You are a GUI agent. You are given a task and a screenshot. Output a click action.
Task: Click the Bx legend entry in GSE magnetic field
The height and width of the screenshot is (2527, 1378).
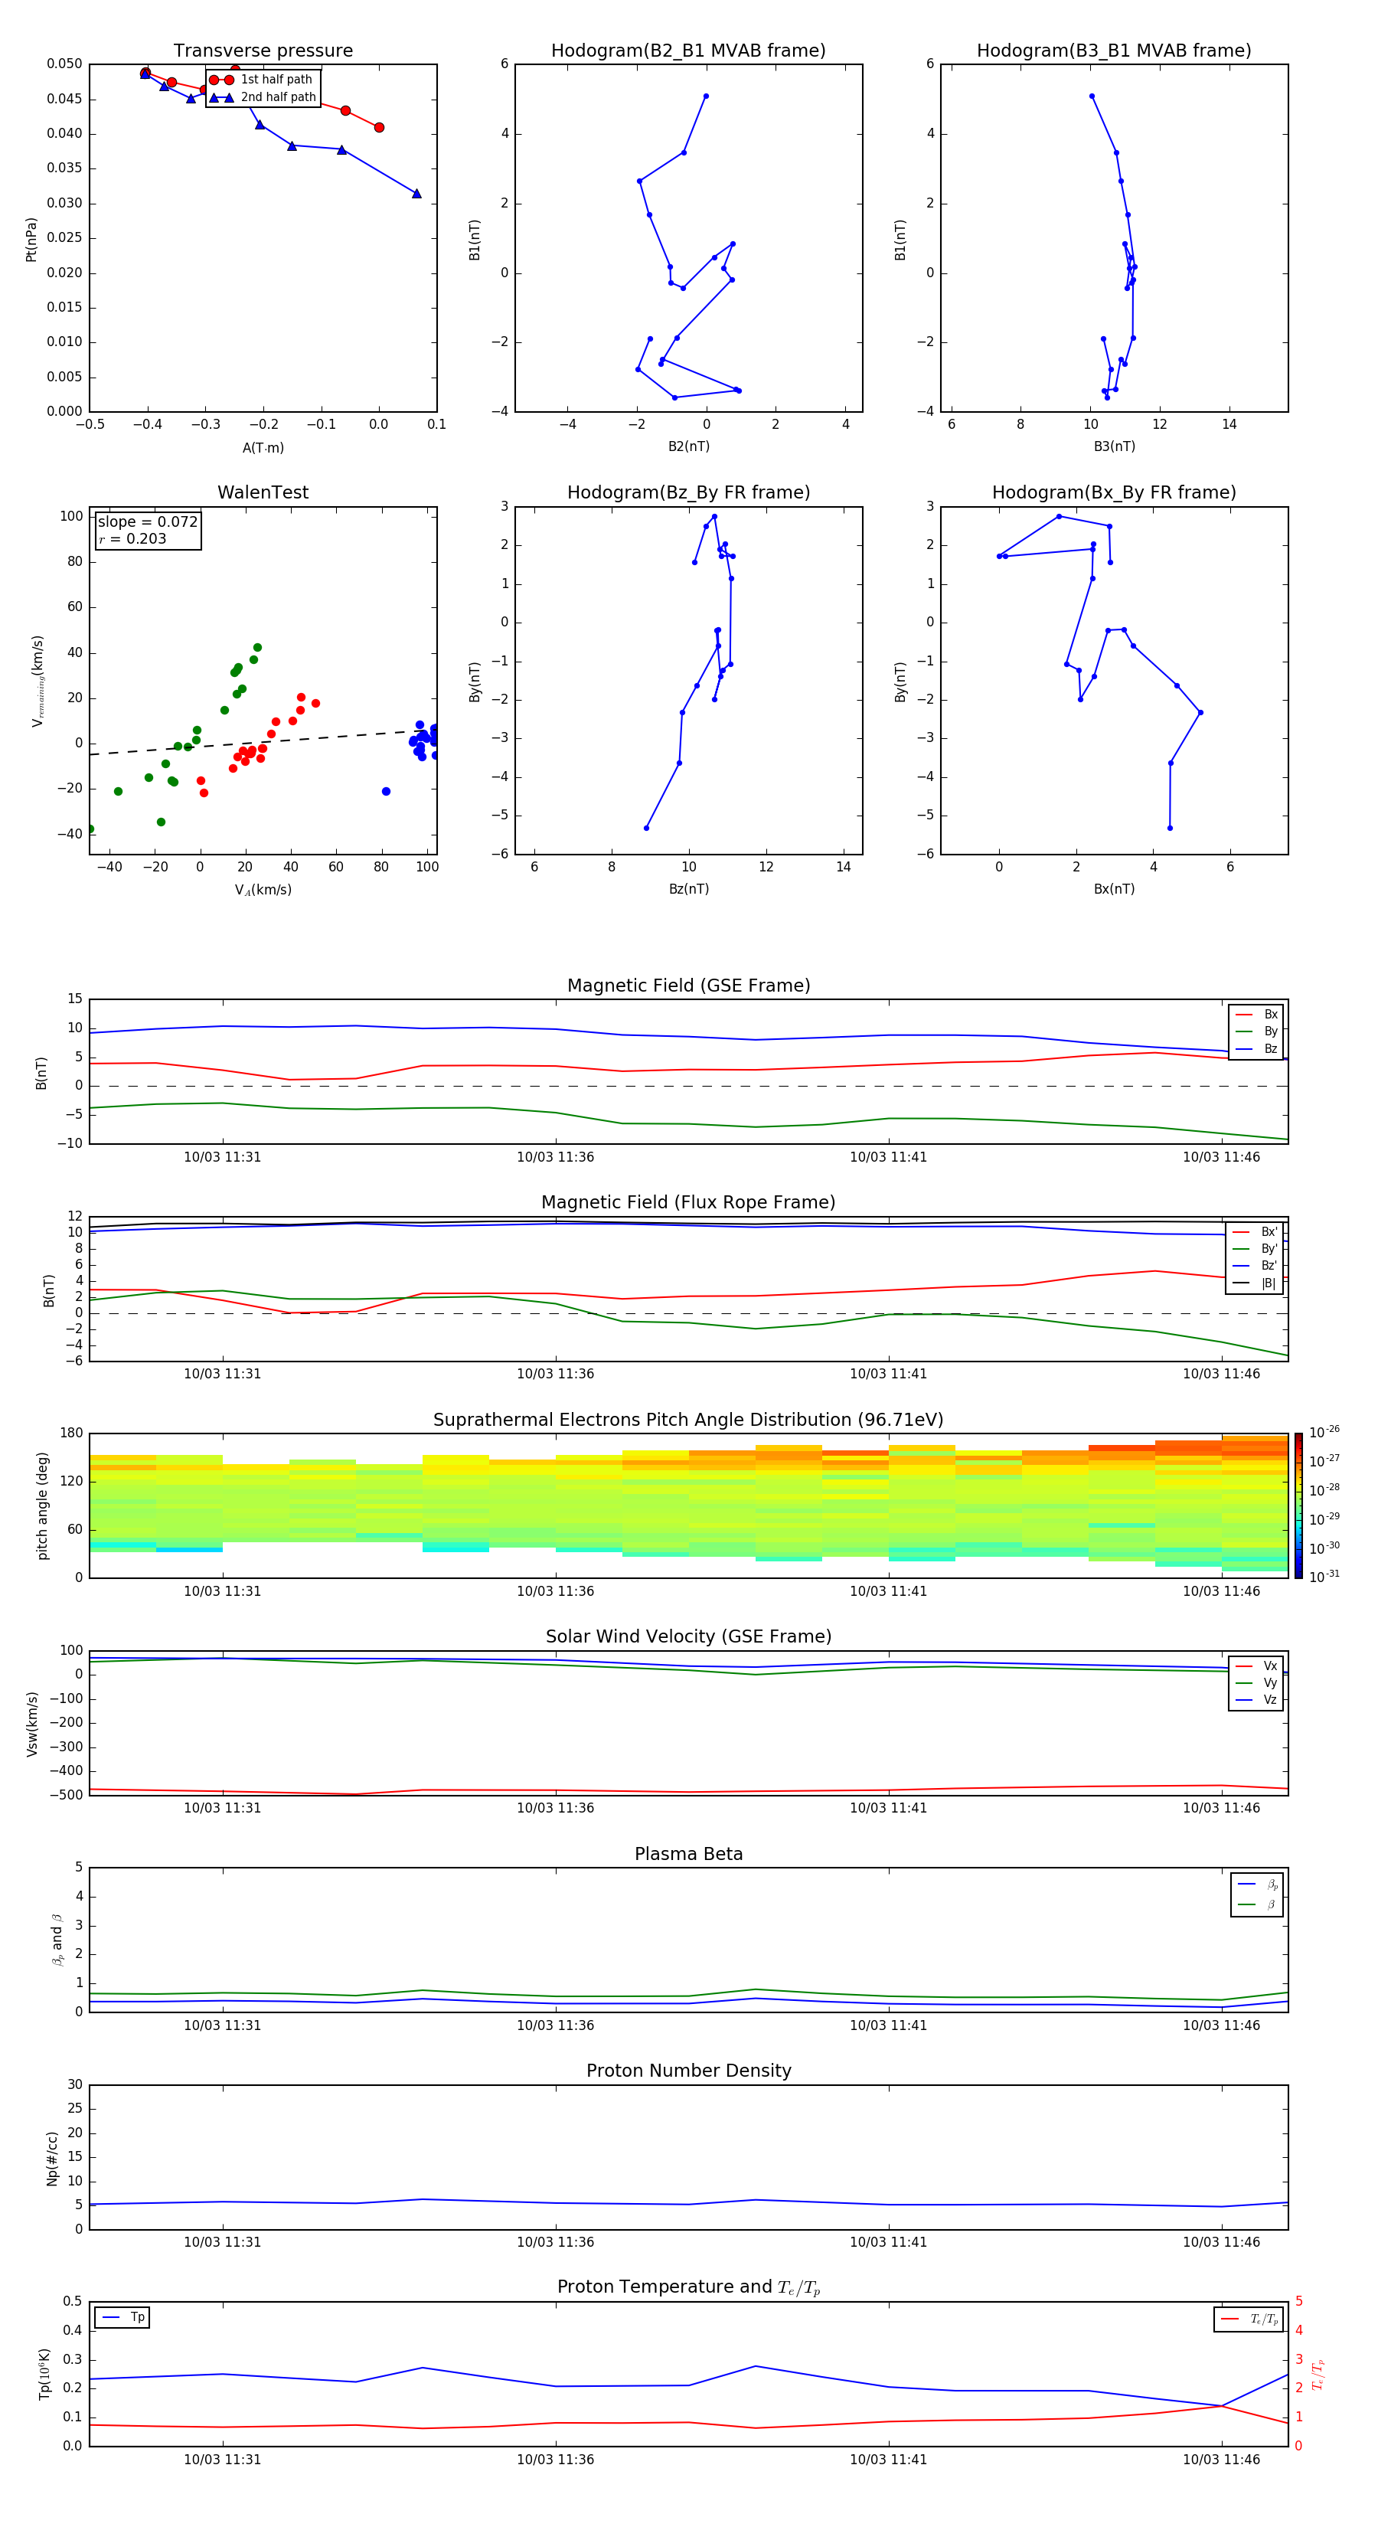pos(1256,1015)
